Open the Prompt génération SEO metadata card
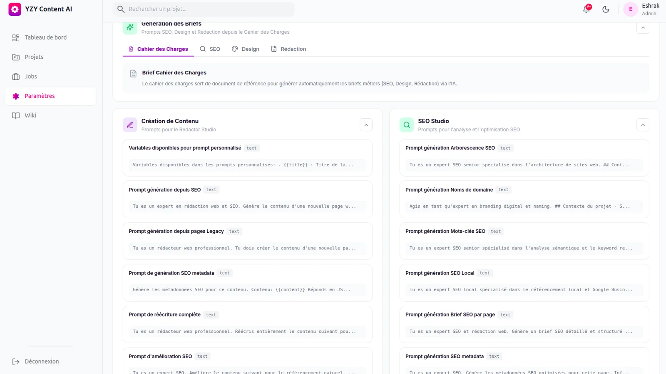 point(524,361)
